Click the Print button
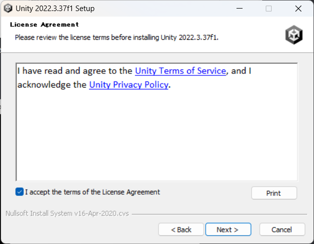The image size is (314, 244). point(274,193)
